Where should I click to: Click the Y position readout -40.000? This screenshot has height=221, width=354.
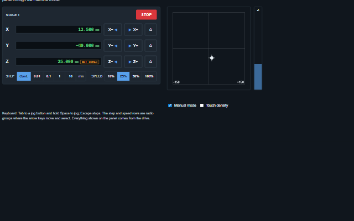59,45
